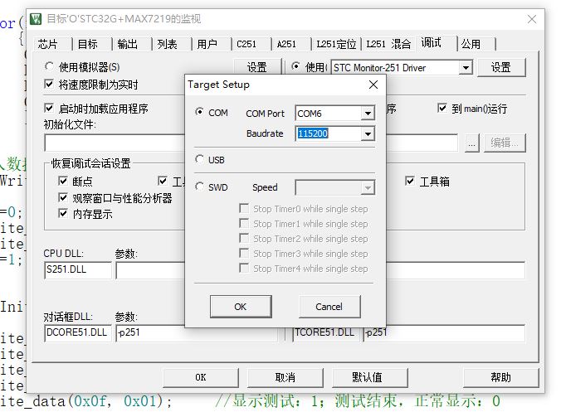Click the right -p251 parameter field
561x412 pixels.
pyautogui.click(x=444, y=333)
